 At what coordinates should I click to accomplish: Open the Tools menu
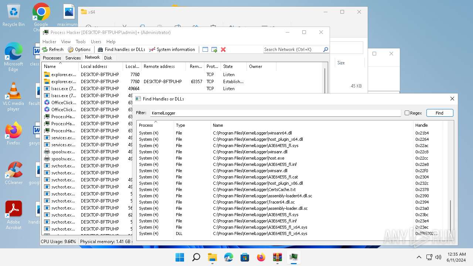pyautogui.click(x=81, y=41)
